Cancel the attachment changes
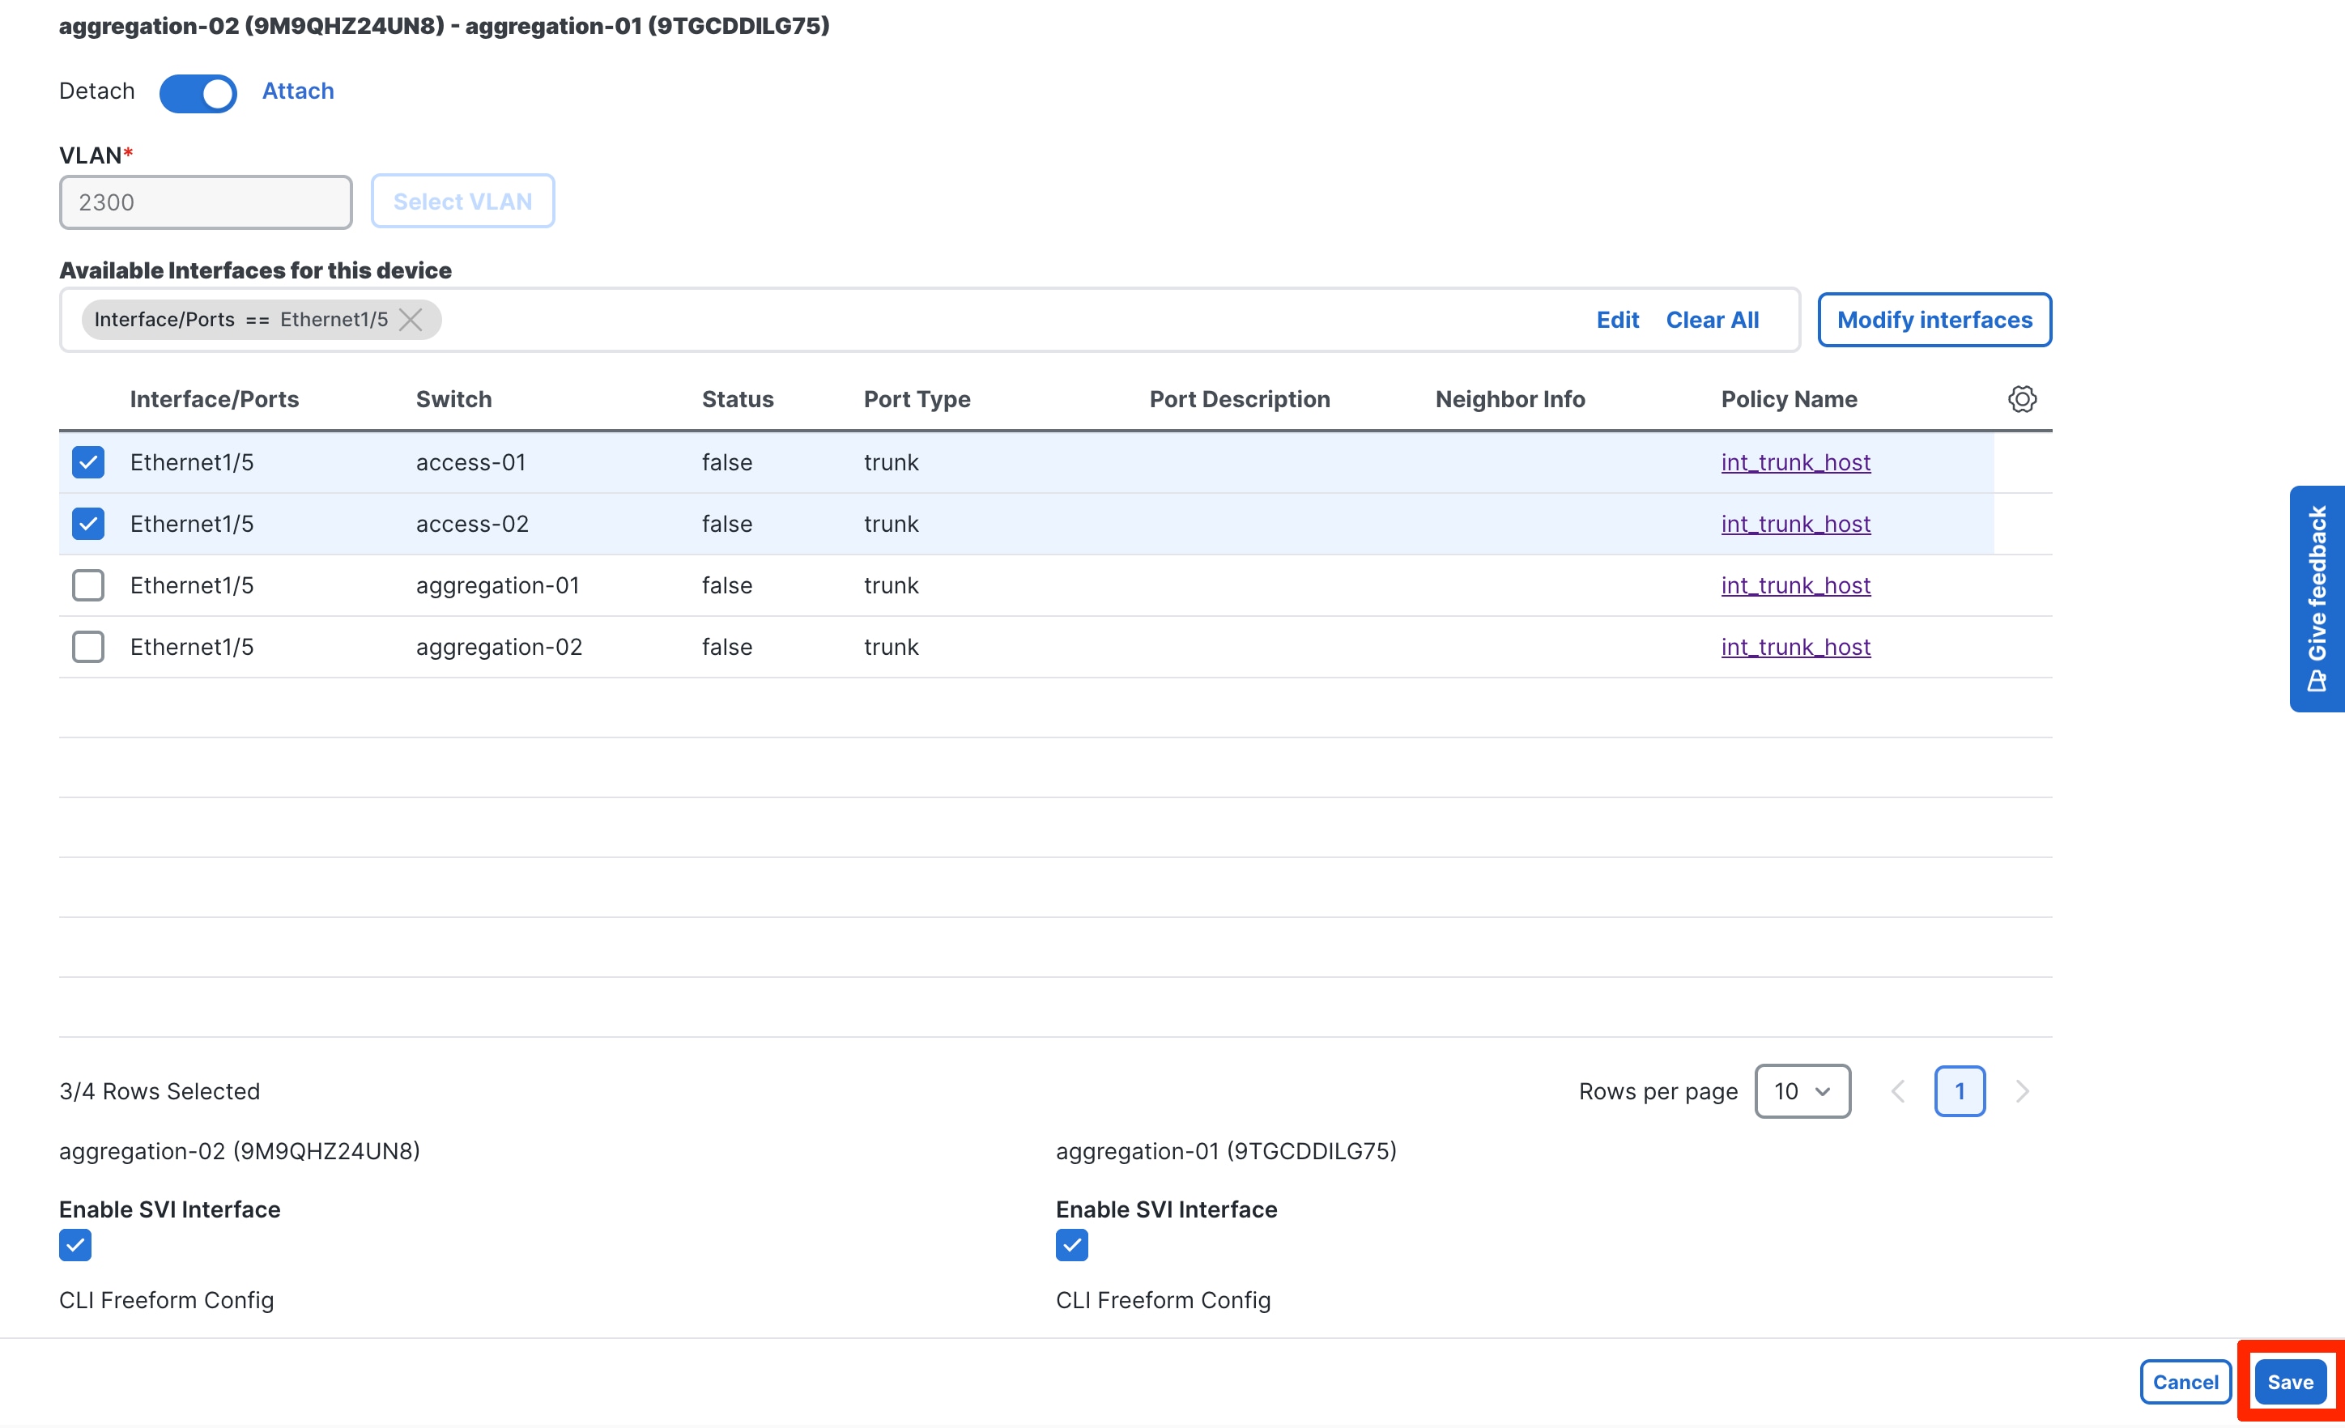Screen dimensions: 2345x1428 pyautogui.click(x=2185, y=1381)
